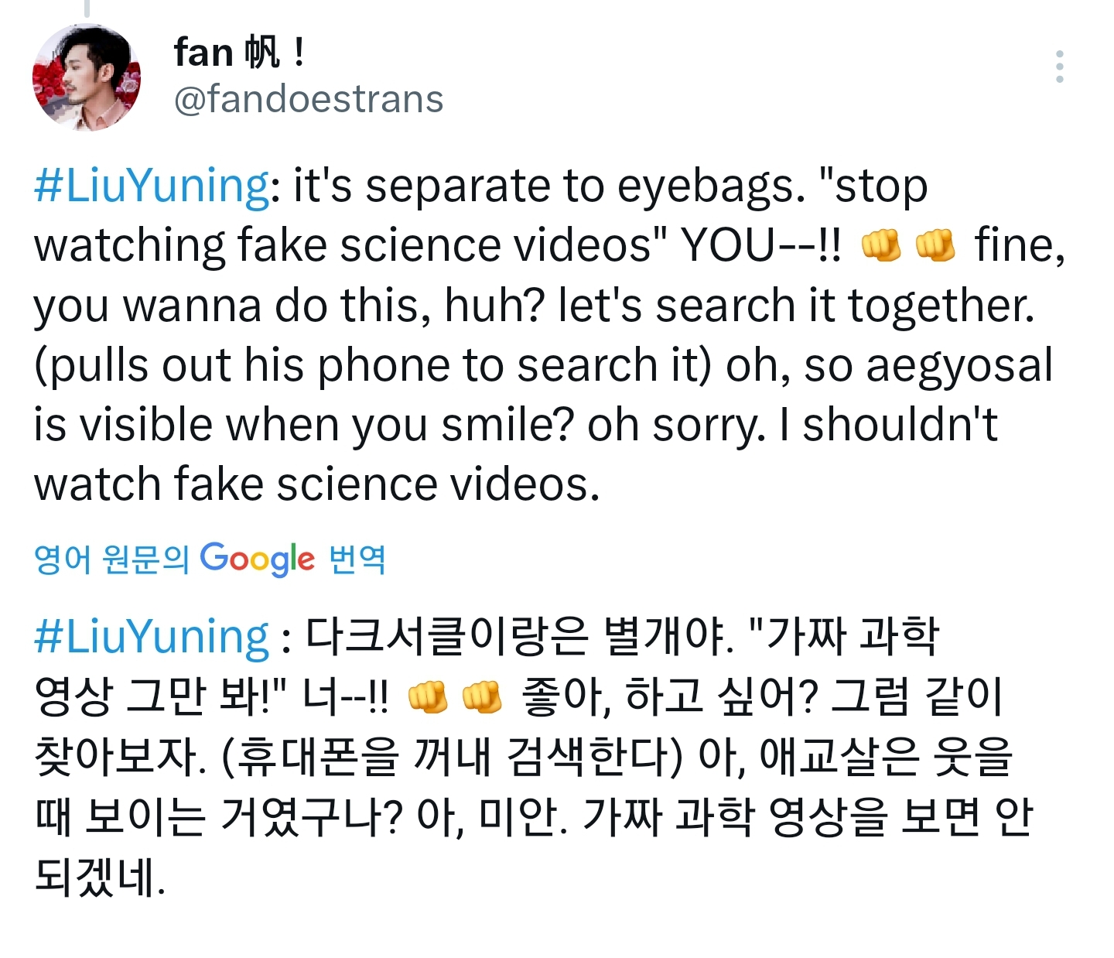Click the display name "fan 帆 !"
Image resolution: width=1114 pixels, height=958 pixels.
239,53
